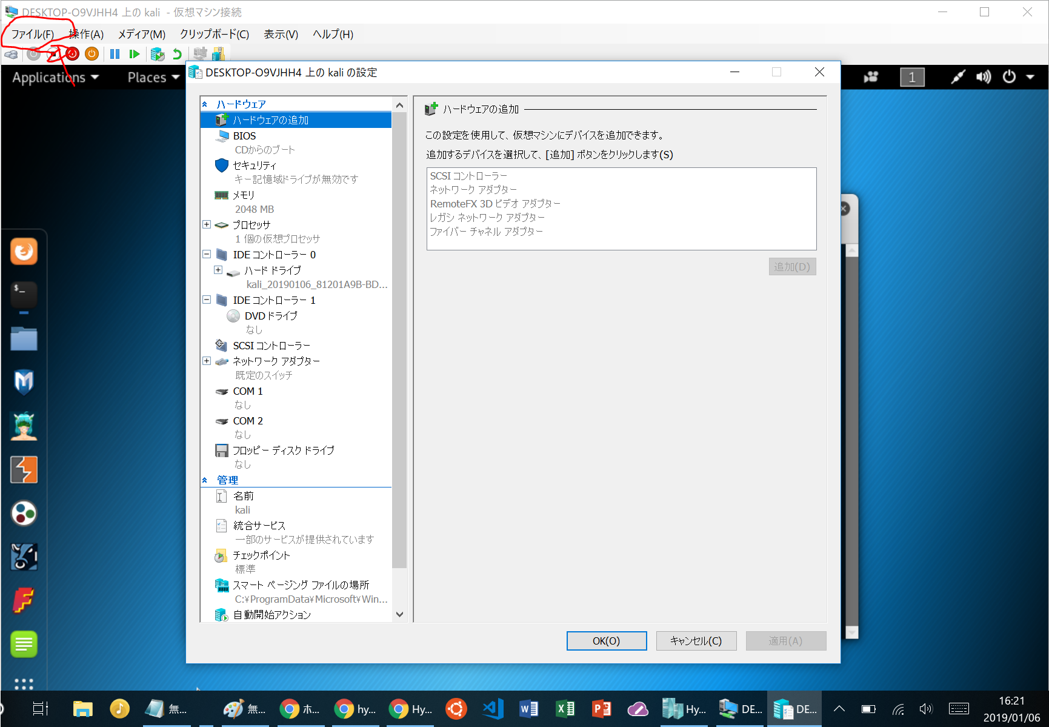Click the Kali volume icon in top bar
1049x727 pixels.
[x=983, y=77]
